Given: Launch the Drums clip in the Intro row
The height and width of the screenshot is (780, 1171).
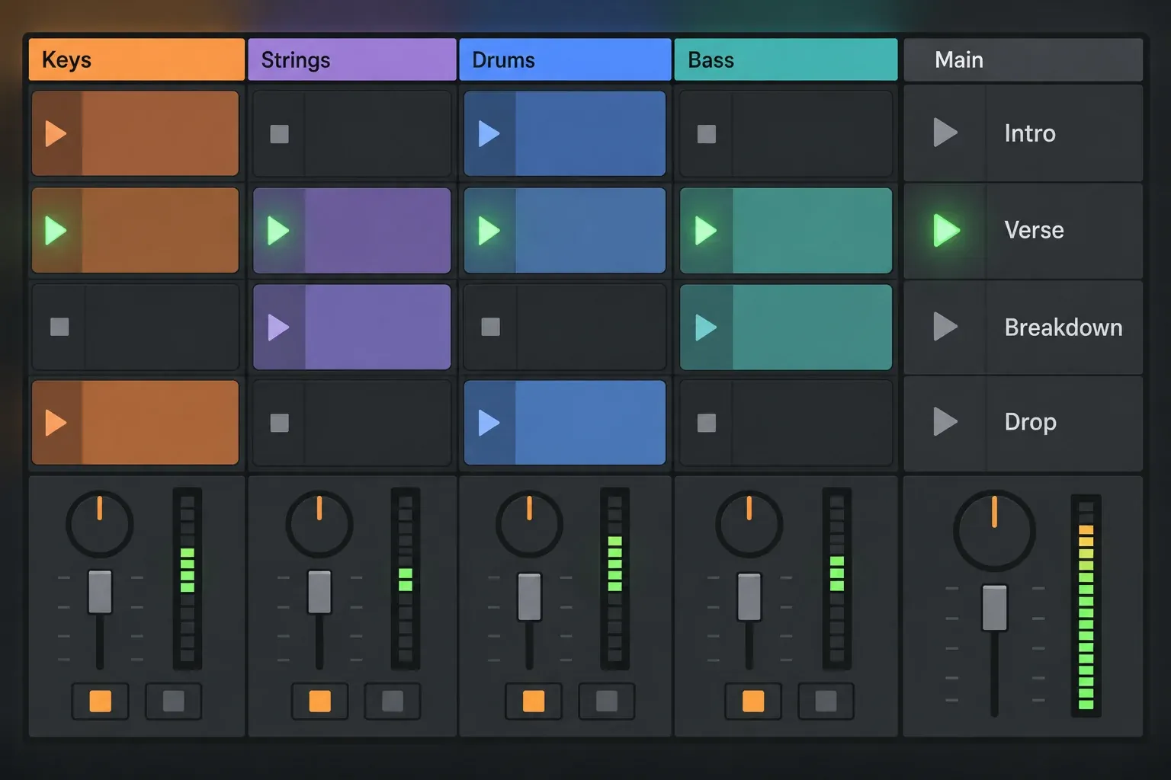Looking at the screenshot, I should coord(489,134).
